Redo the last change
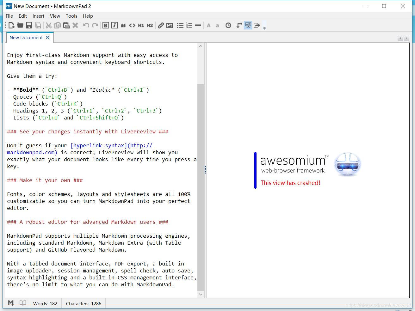The height and width of the screenshot is (311, 415). click(95, 26)
